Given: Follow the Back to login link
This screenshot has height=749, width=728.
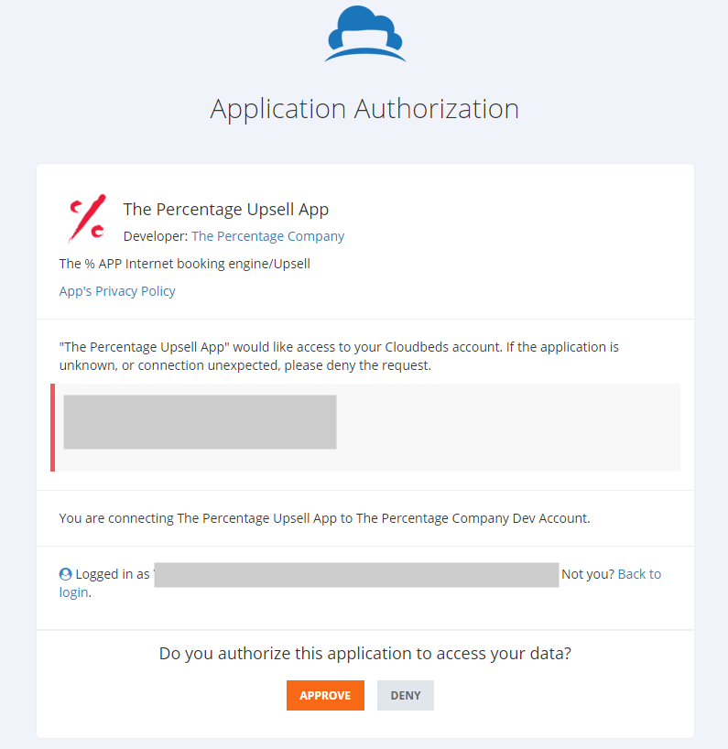Looking at the screenshot, I should (x=639, y=574).
